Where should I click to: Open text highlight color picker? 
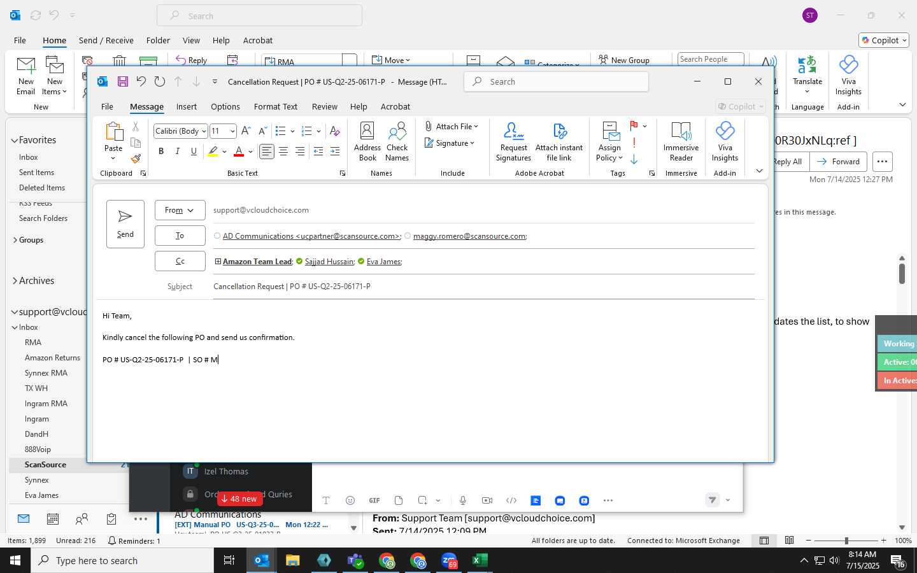pos(224,151)
